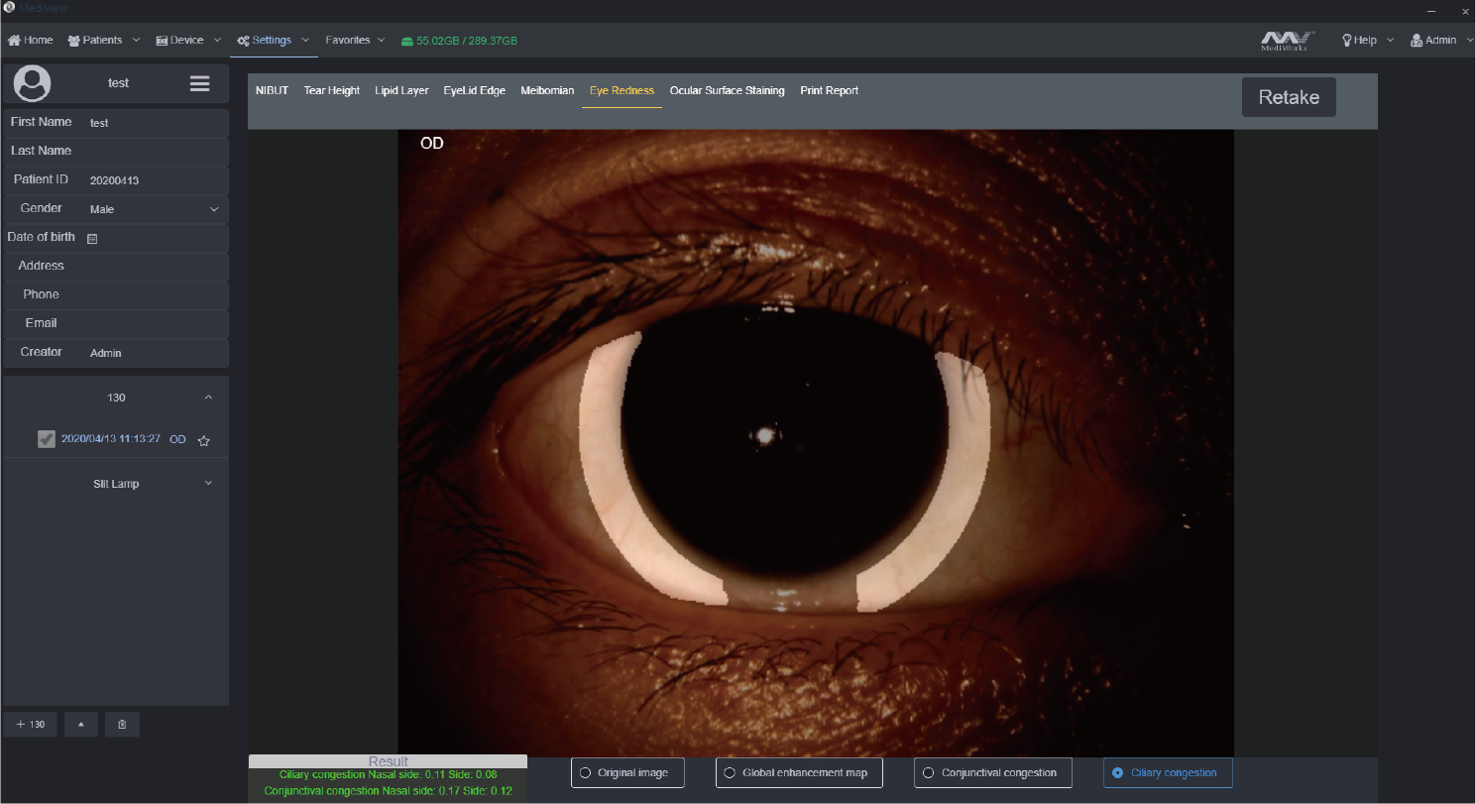Switch to the NIBUT tab
1476x804 pixels.
pyautogui.click(x=272, y=90)
